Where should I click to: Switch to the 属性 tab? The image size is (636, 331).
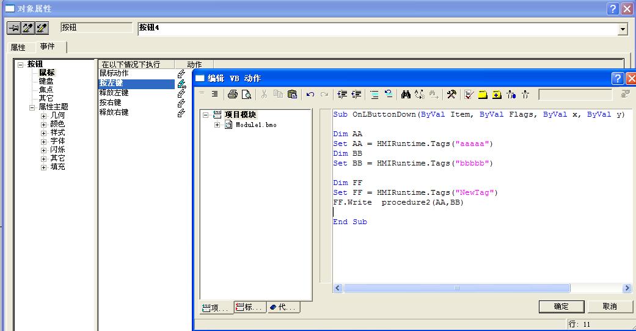[x=18, y=48]
